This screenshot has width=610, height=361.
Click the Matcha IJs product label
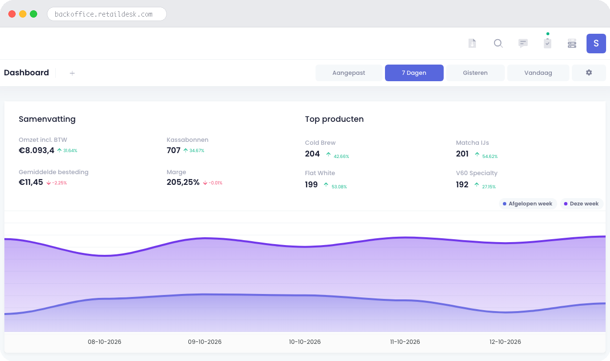[x=473, y=143]
